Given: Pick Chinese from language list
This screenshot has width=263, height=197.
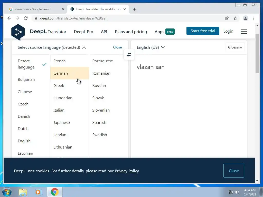Looking at the screenshot, I should (31, 92).
